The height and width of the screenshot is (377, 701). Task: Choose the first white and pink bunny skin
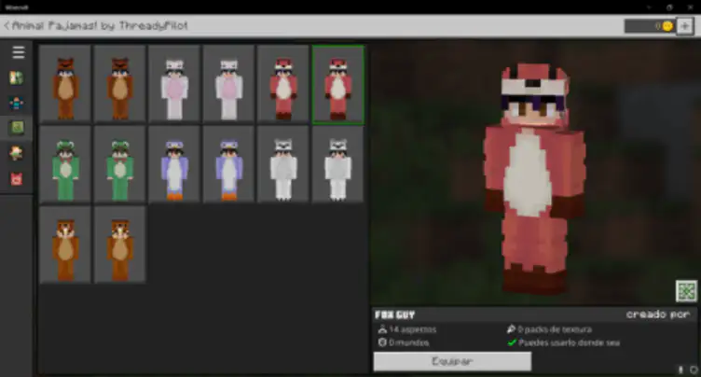[x=174, y=84]
